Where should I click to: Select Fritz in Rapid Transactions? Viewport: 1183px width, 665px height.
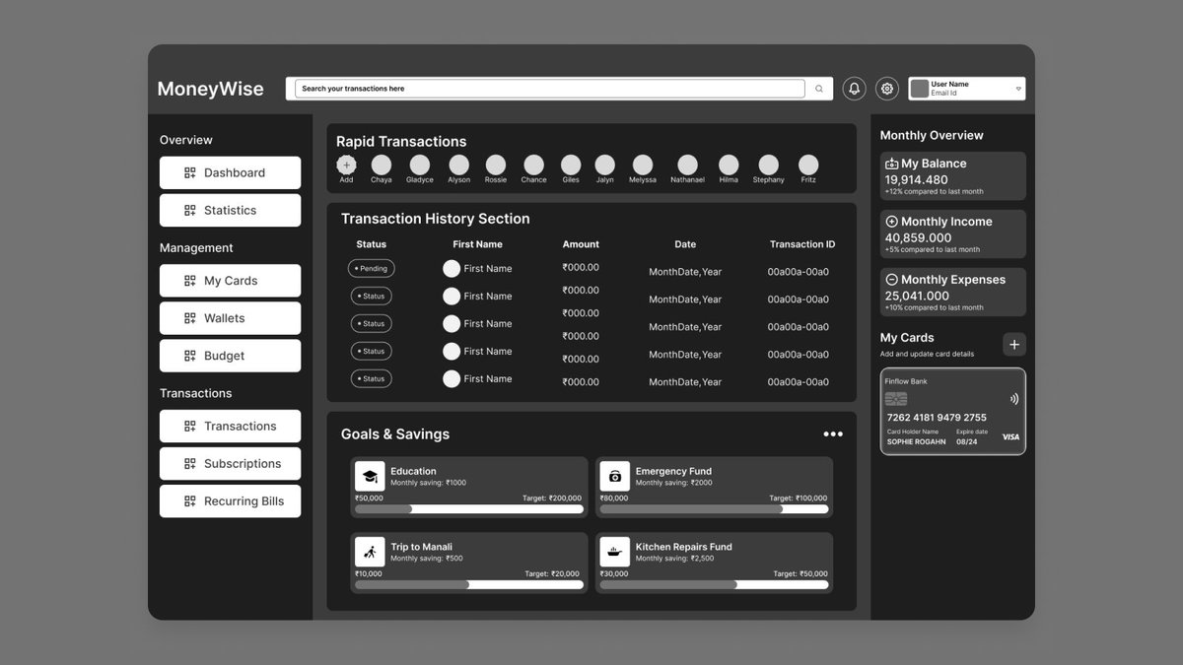[x=808, y=165]
